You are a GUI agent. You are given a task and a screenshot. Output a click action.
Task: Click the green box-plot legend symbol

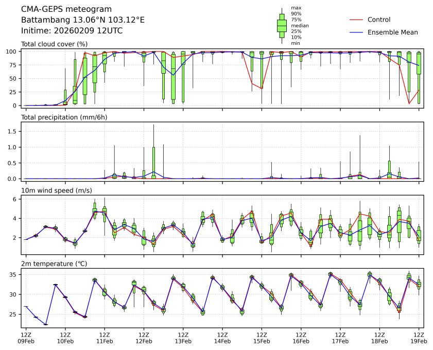coord(282,25)
